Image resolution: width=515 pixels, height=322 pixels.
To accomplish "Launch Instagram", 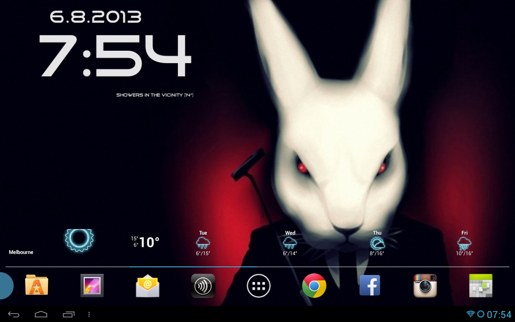I will pos(425,285).
